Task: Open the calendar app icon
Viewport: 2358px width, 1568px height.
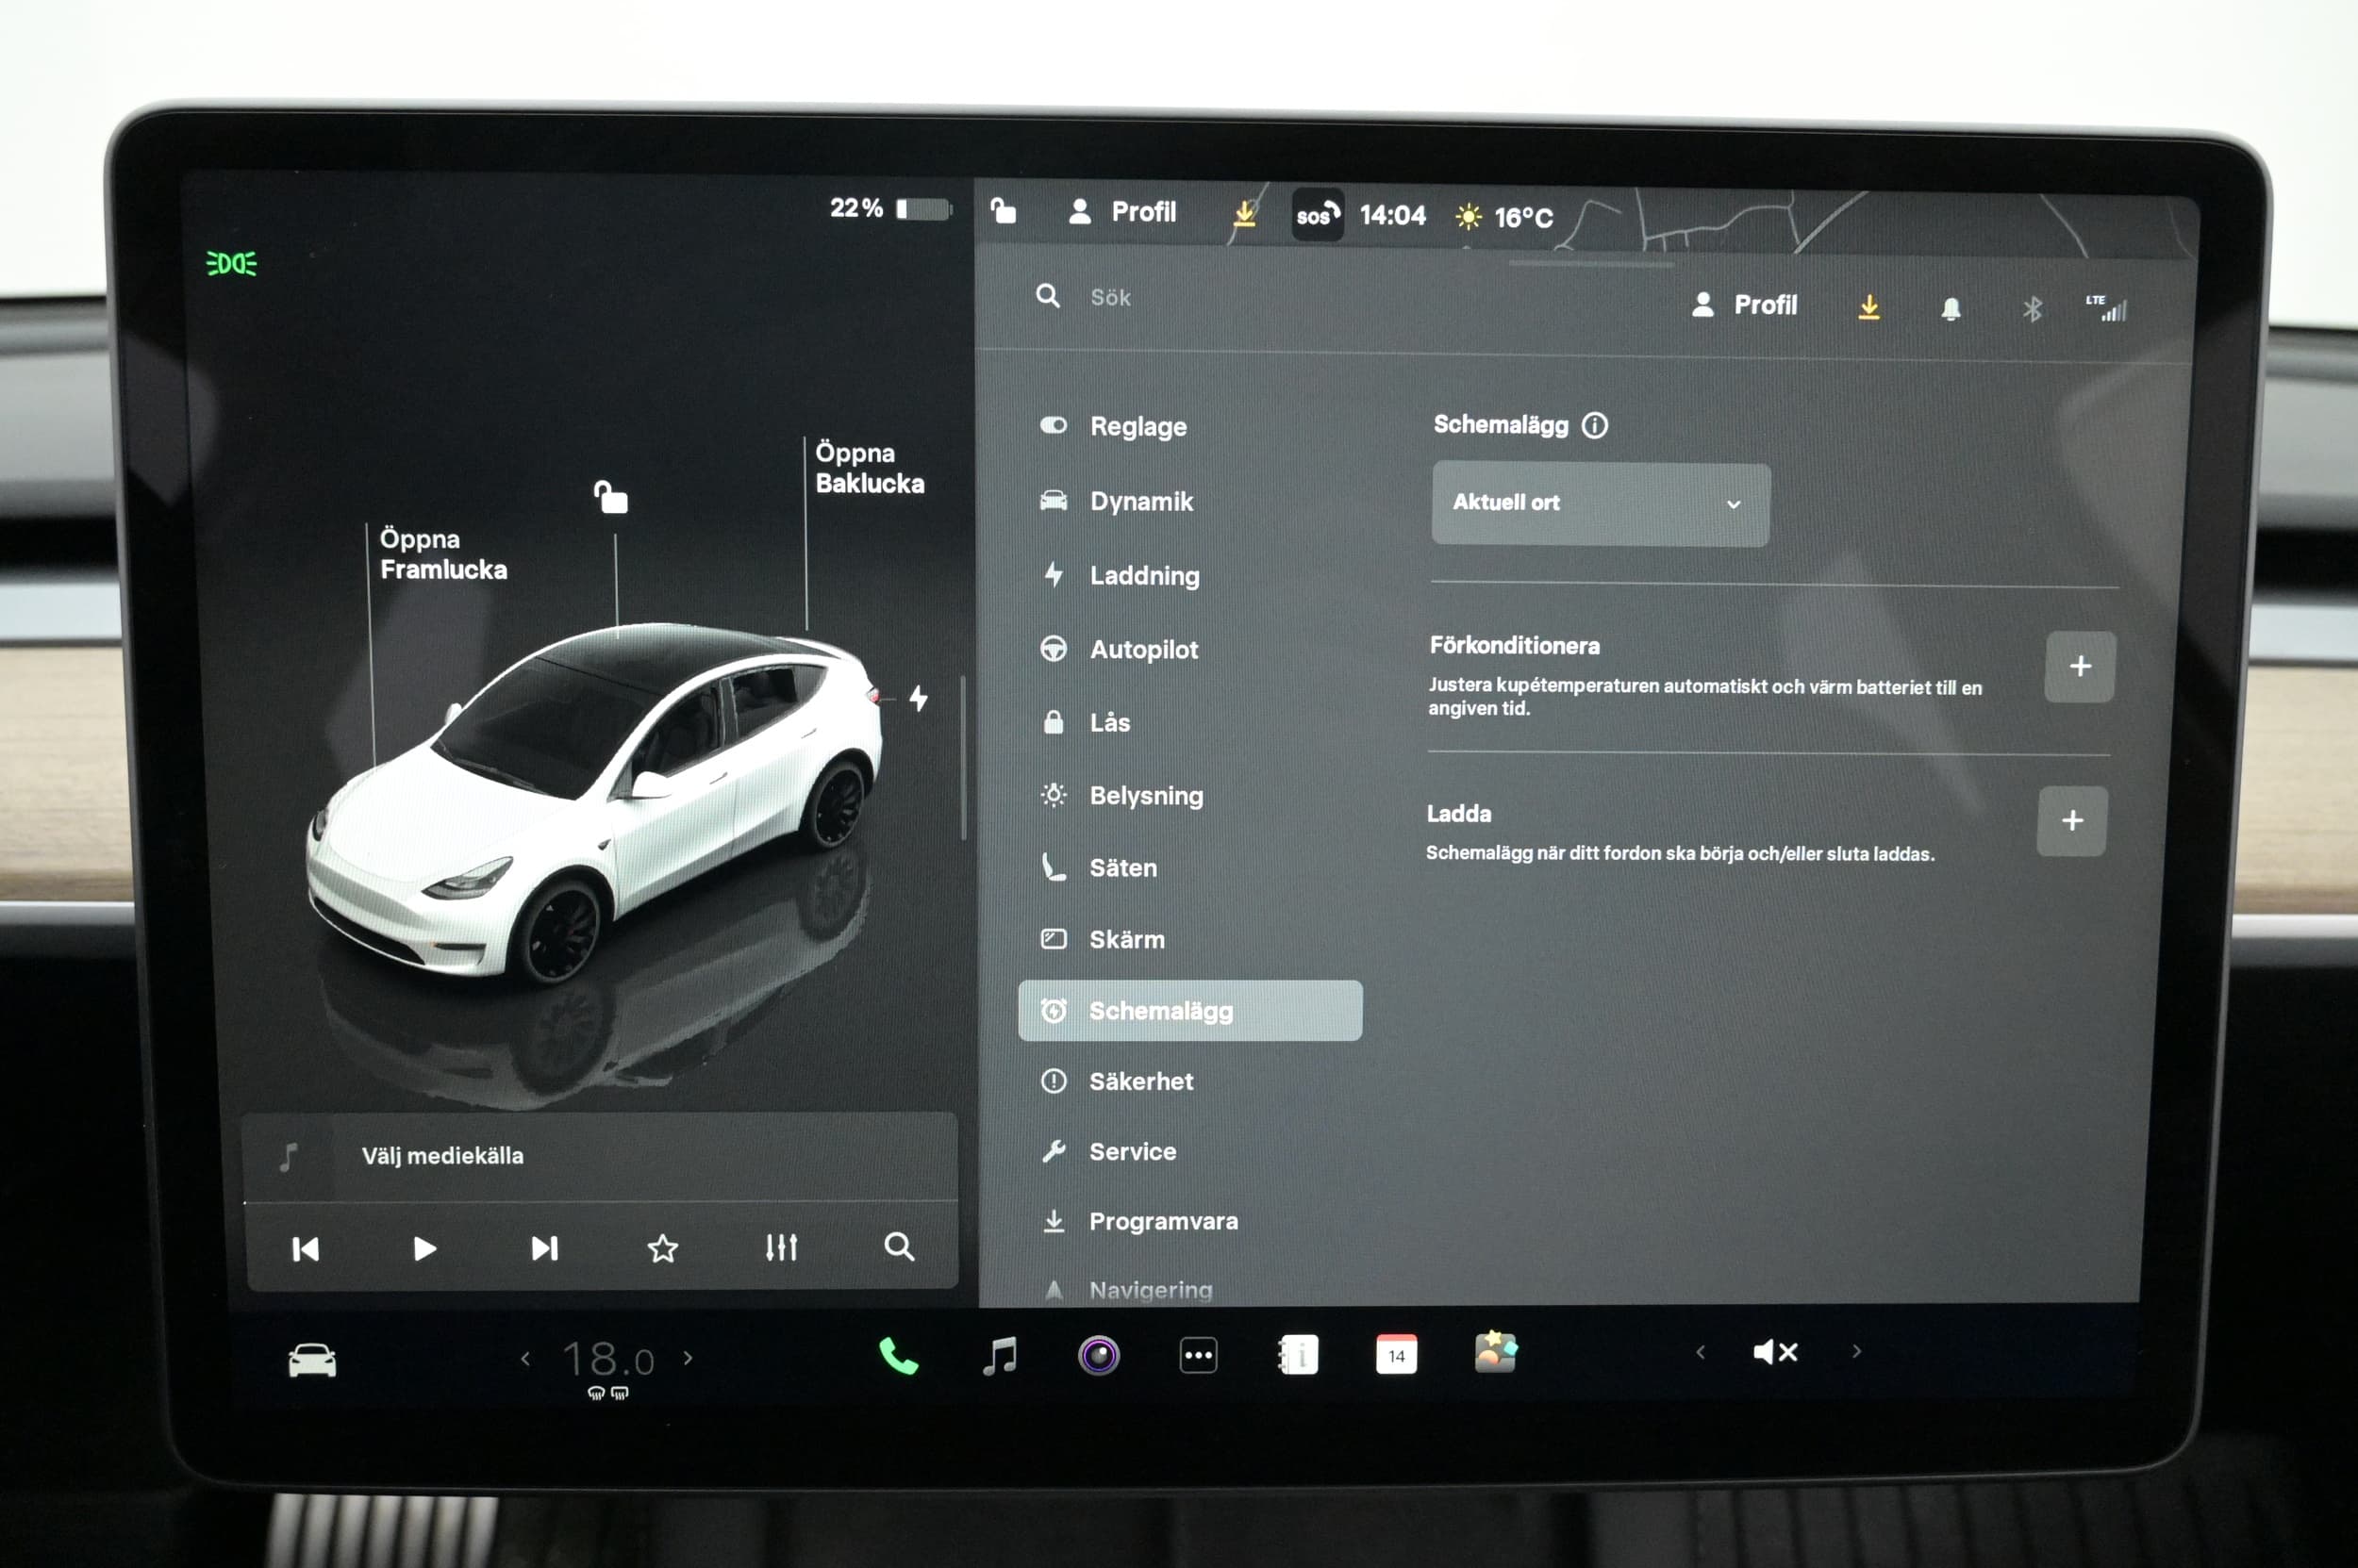Action: tap(1396, 1356)
